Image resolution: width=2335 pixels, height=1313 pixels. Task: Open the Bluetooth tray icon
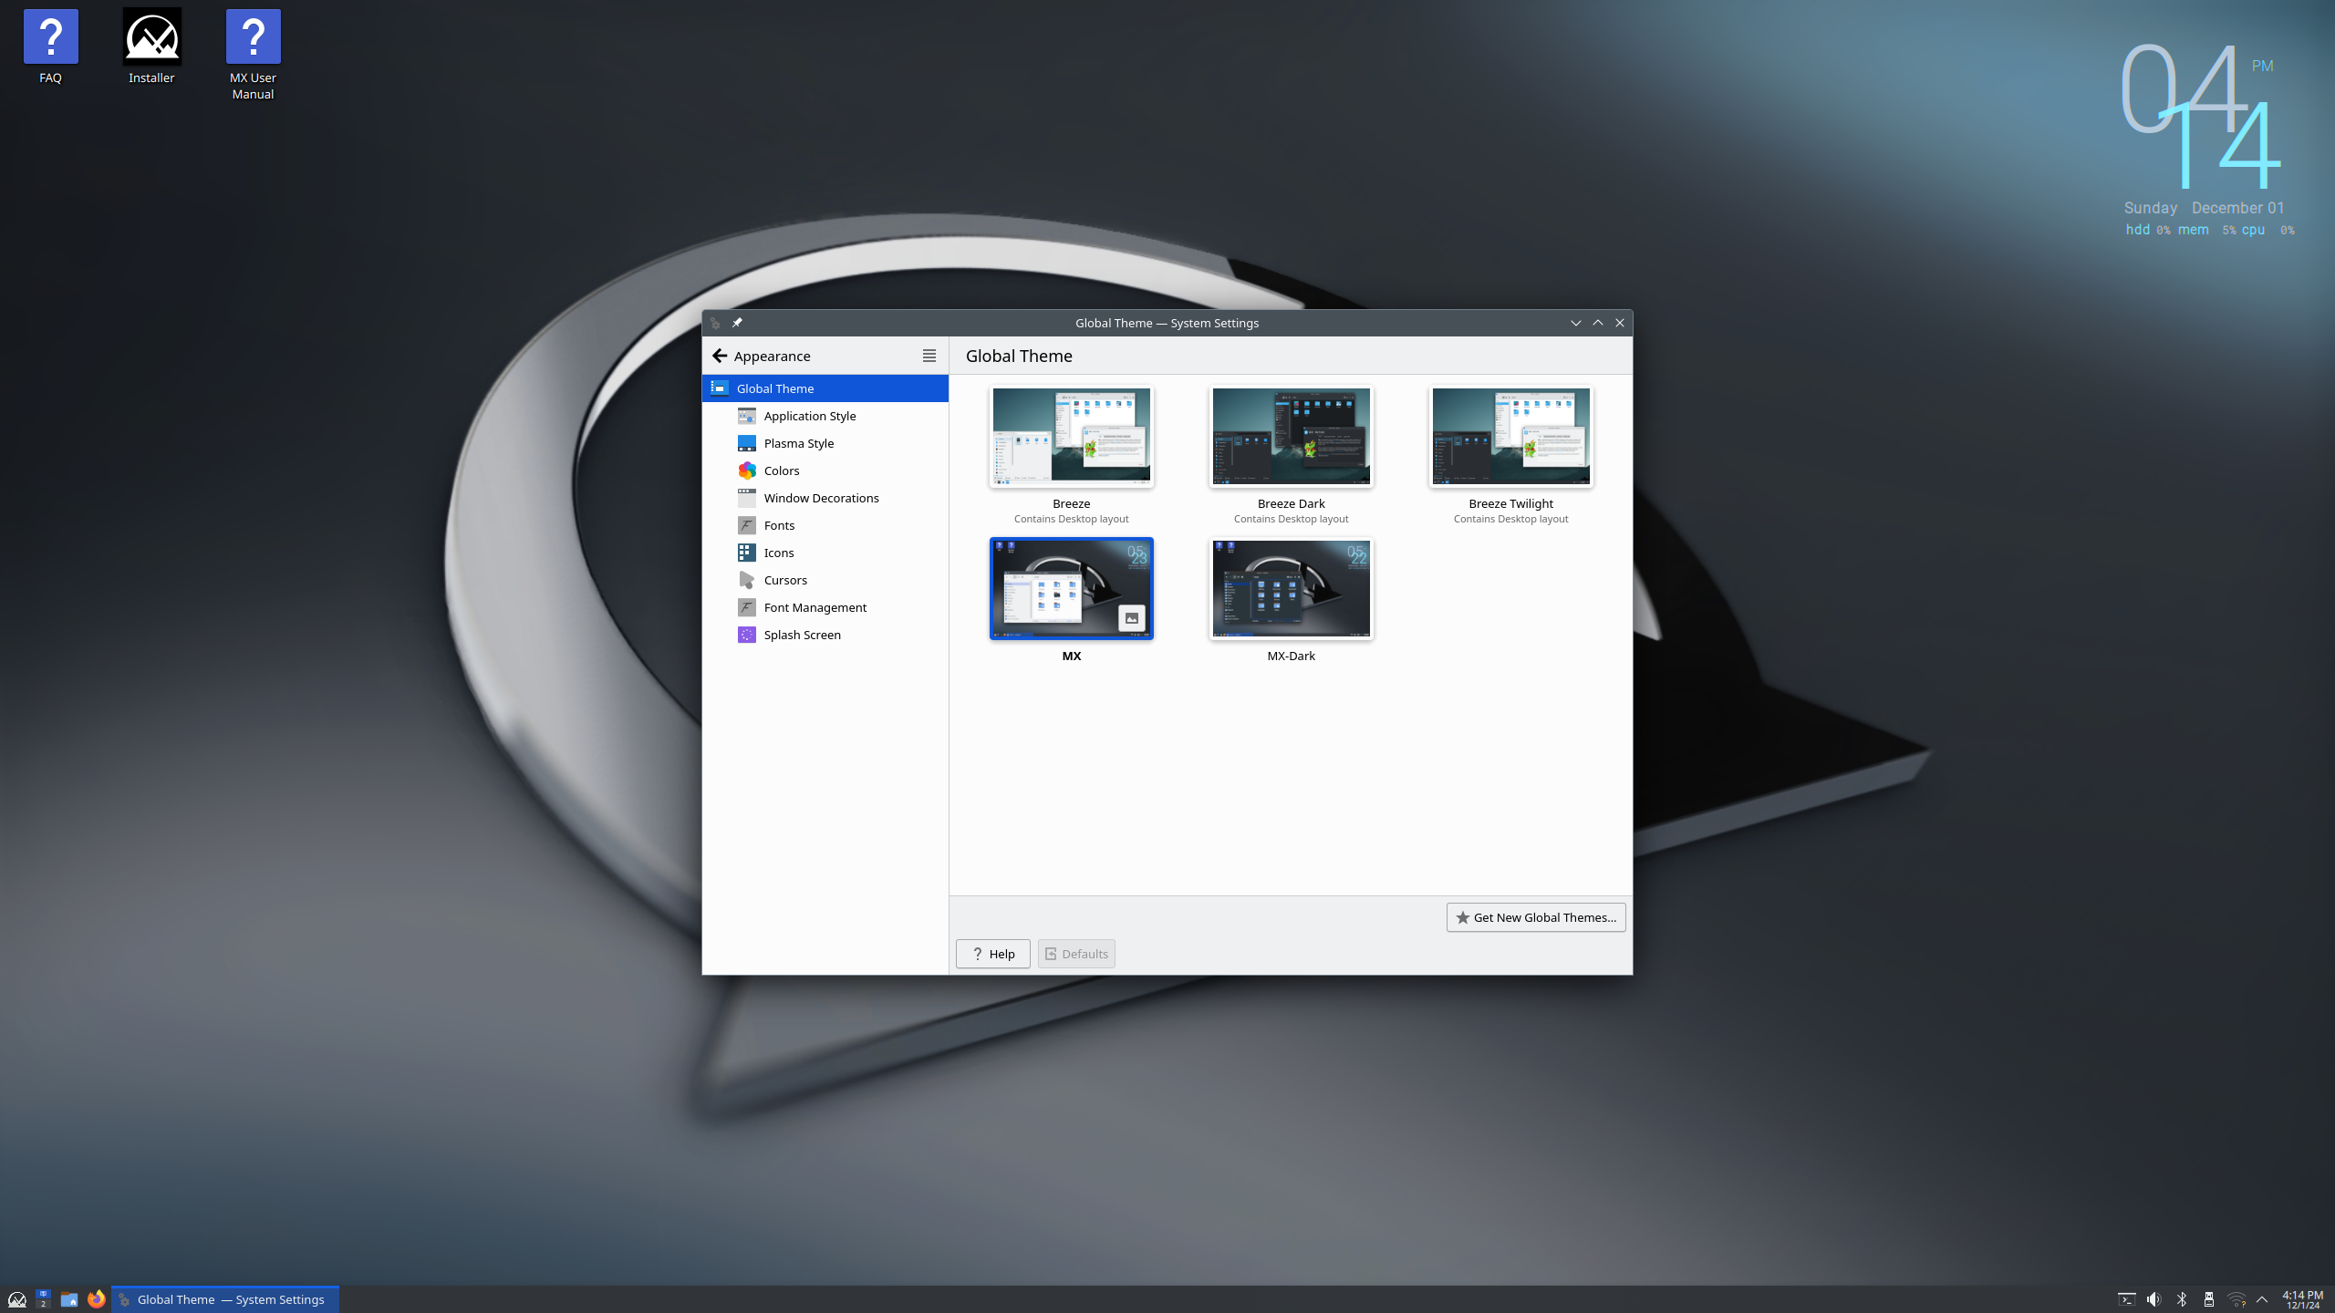click(2182, 1298)
